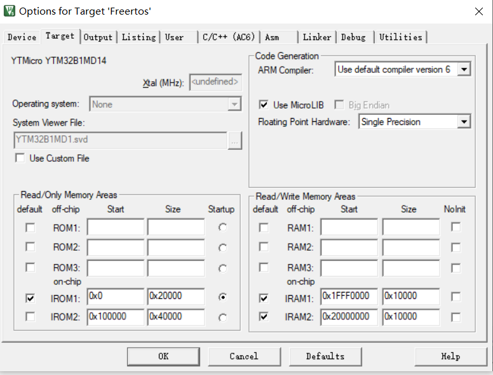Toggle the Use MicroLIB checkbox

coord(264,105)
